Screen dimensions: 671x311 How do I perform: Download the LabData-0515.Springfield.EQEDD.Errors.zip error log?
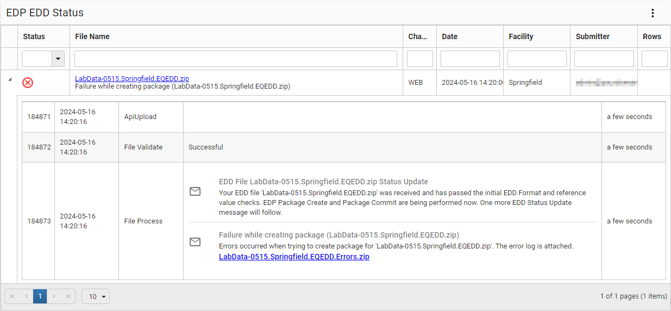pos(294,257)
